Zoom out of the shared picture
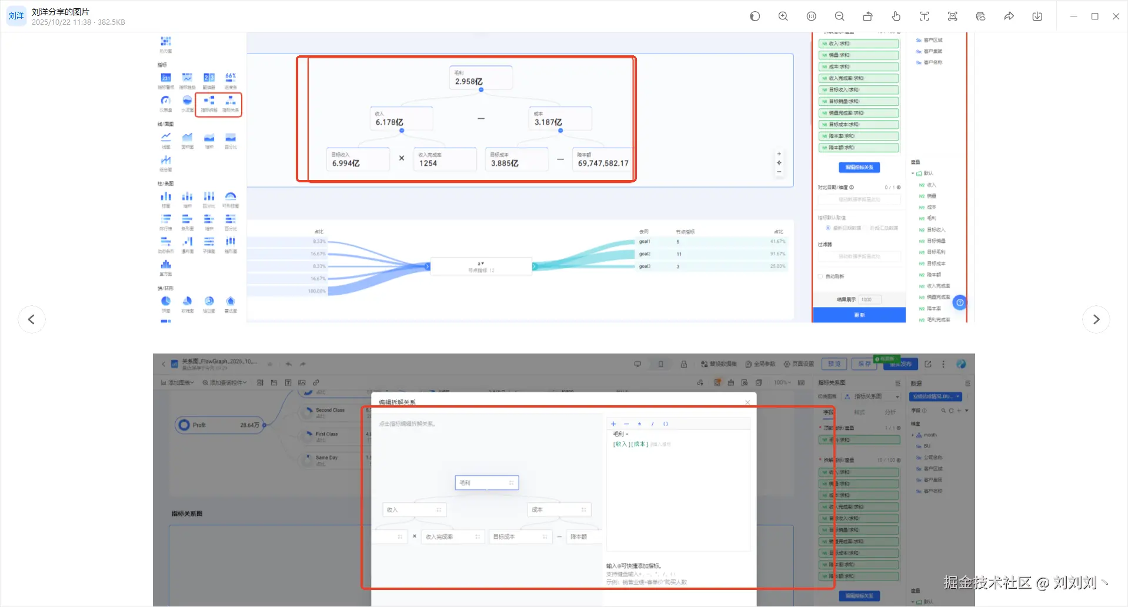Screen dimensions: 1128x607 839,16
